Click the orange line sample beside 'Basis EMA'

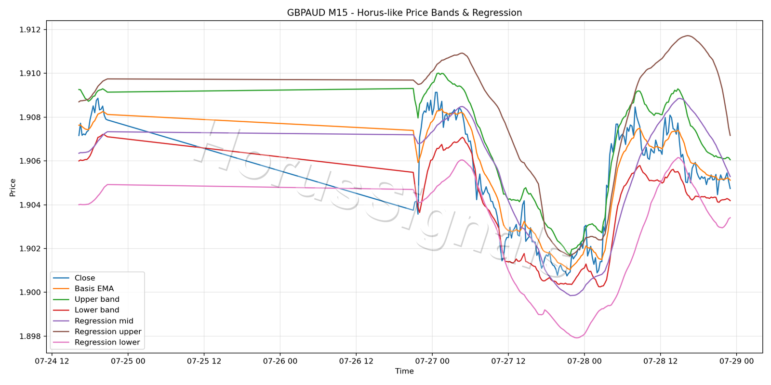(61, 289)
